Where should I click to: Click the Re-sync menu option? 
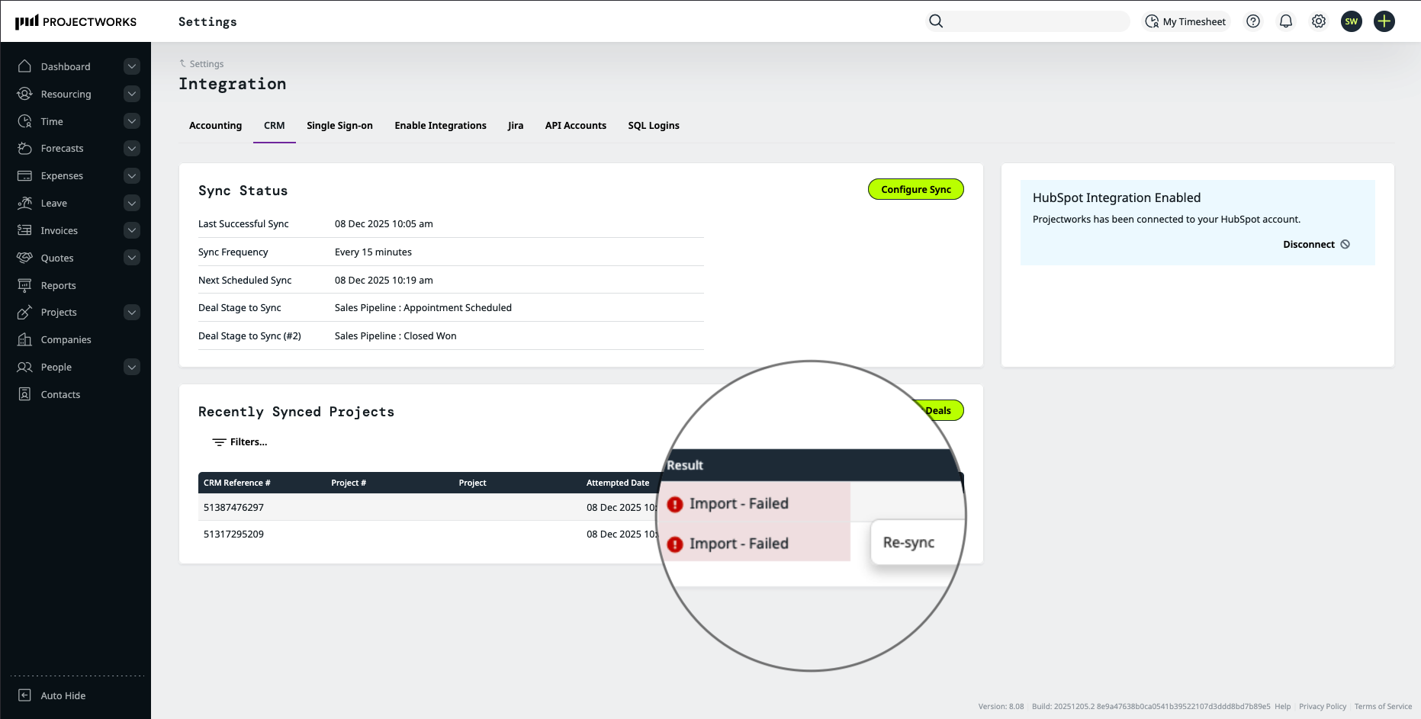tap(908, 542)
